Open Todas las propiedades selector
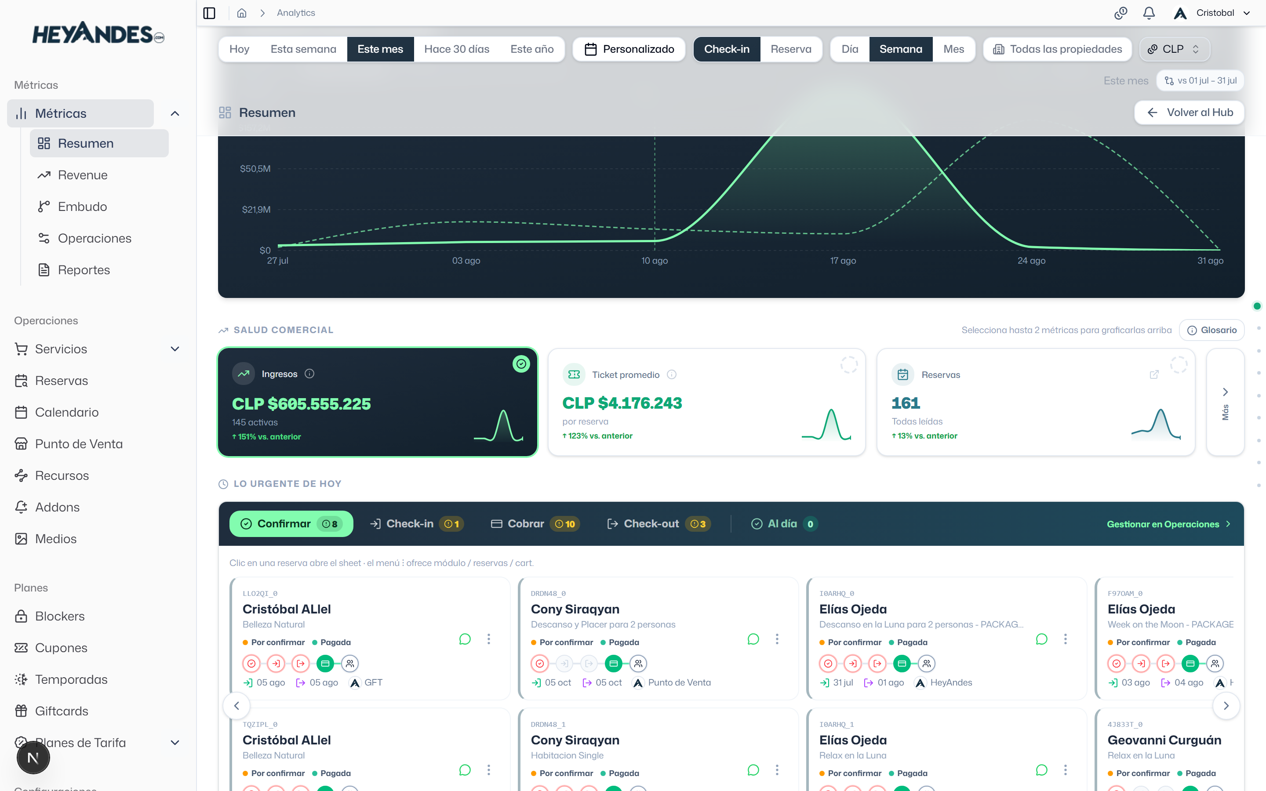 pos(1057,49)
